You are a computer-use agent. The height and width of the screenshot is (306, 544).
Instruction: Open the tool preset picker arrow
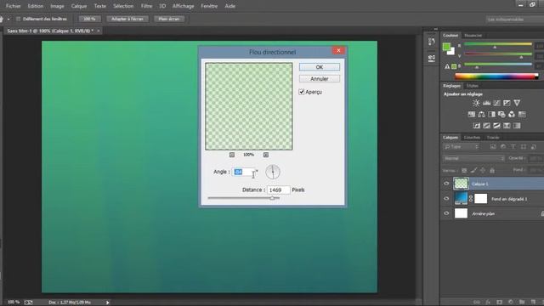point(8,19)
